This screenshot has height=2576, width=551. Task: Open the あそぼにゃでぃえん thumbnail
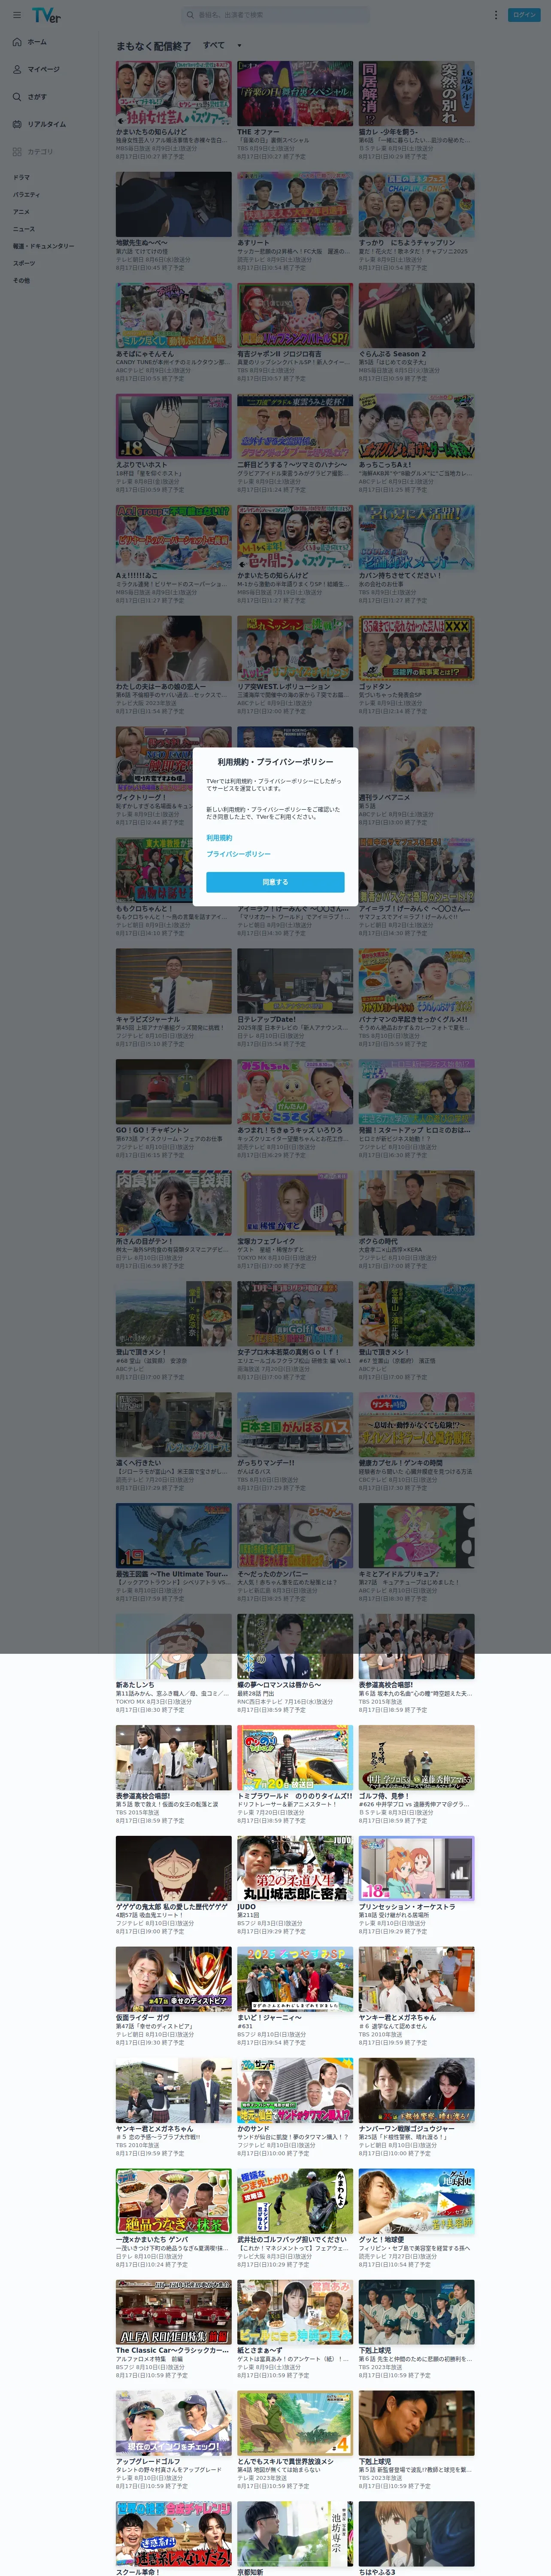tap(174, 315)
